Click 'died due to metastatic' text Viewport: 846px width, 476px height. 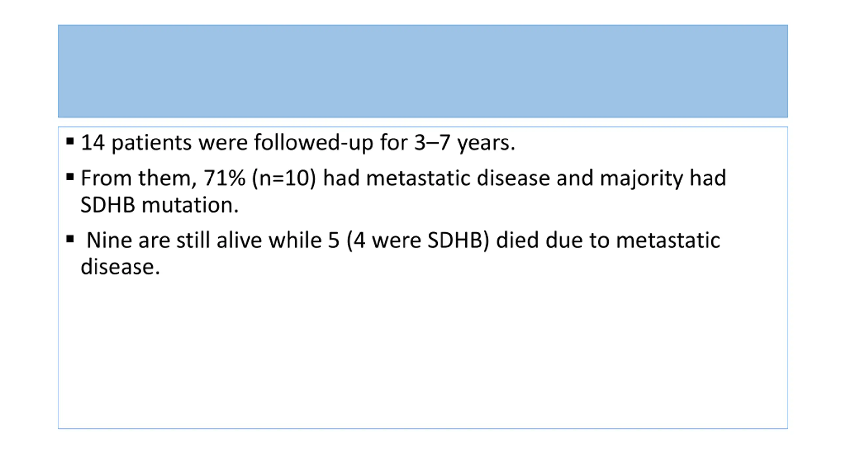pos(608,240)
